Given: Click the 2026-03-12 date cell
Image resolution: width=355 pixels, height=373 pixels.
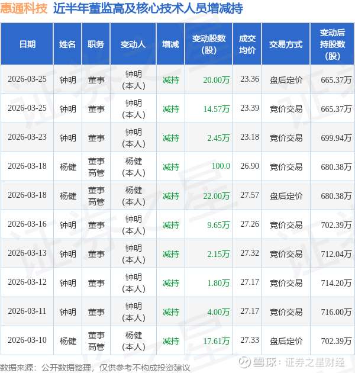Looking at the screenshot, I should tap(27, 282).
